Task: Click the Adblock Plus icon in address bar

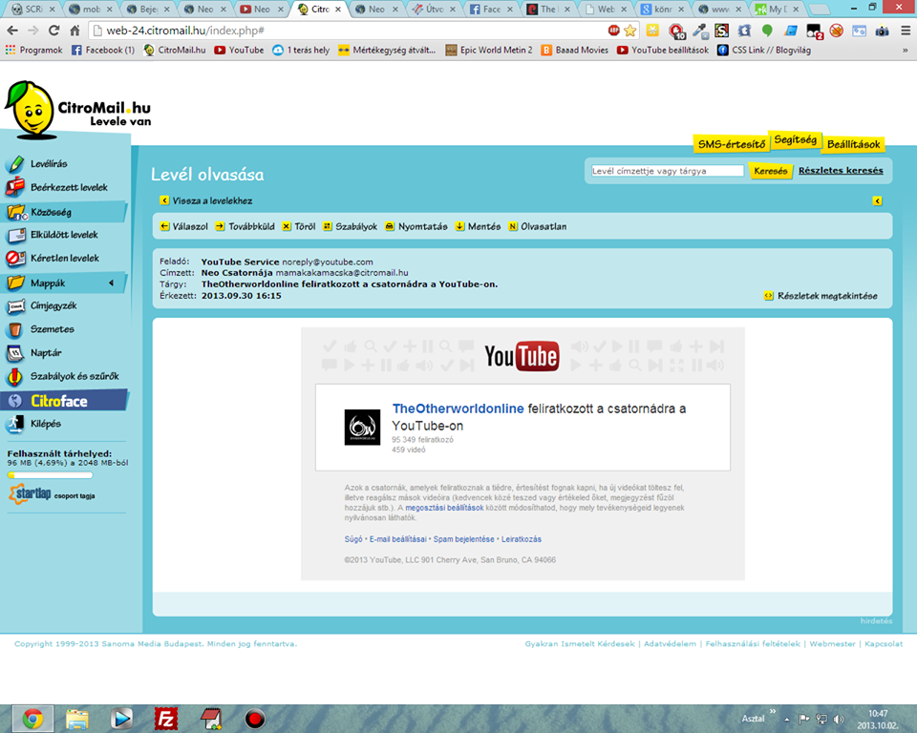Action: pos(613,31)
